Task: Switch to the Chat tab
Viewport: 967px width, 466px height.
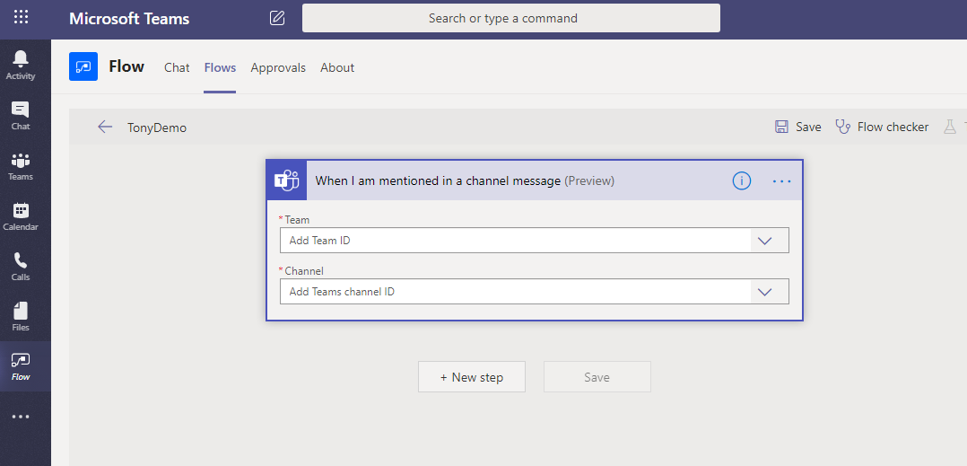Action: coord(177,67)
